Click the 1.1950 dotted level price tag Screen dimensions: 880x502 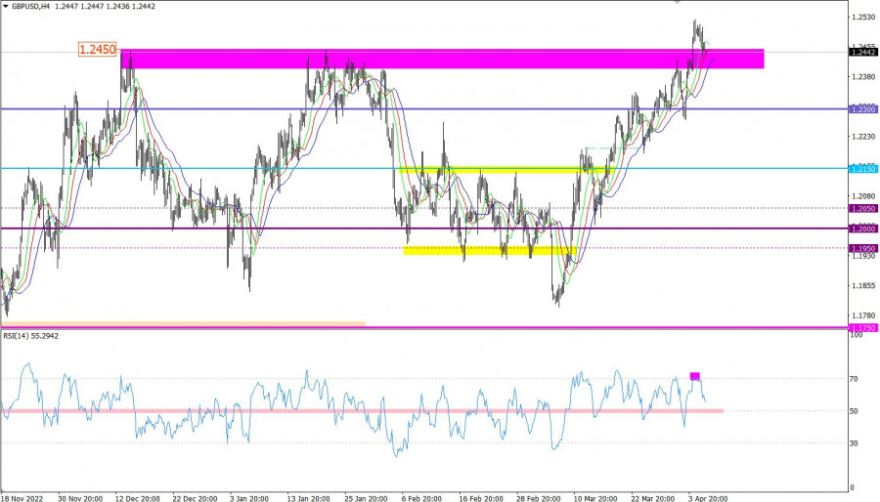pos(862,248)
